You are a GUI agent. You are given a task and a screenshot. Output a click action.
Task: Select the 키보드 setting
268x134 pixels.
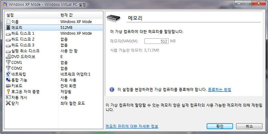[x=54, y=86]
